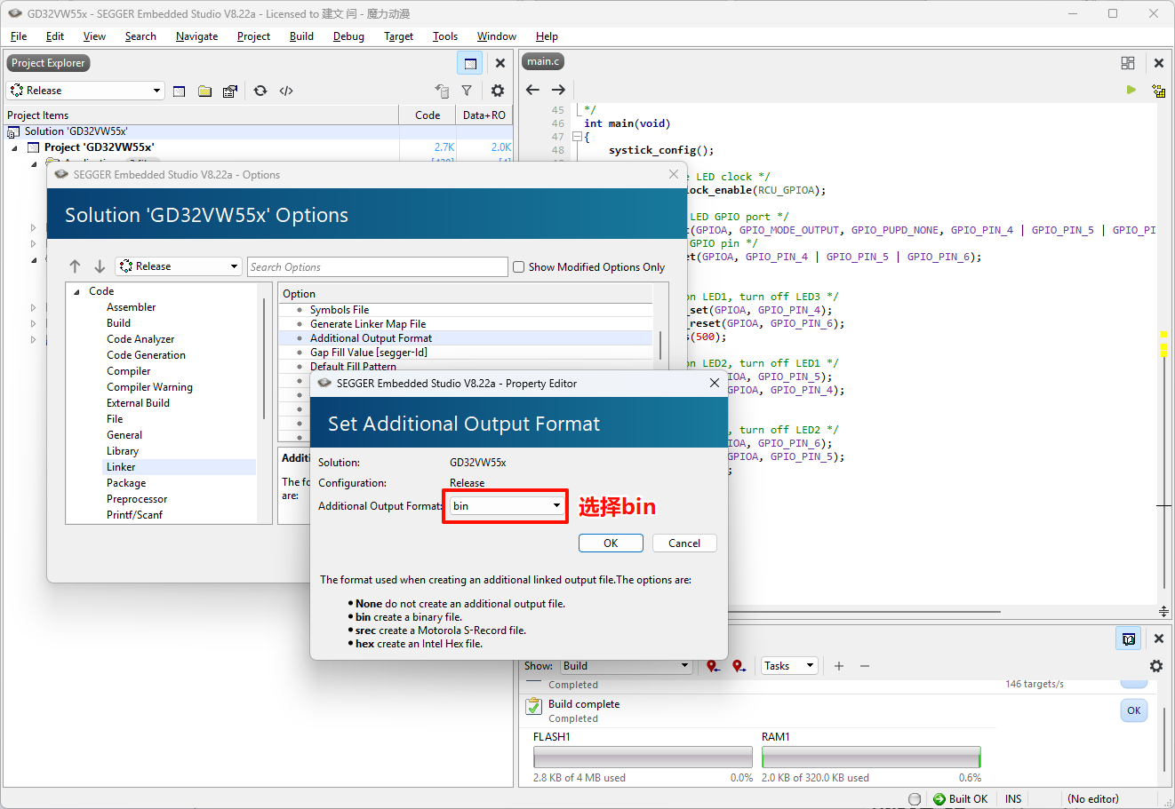This screenshot has width=1175, height=809.
Task: Click the filter funnel icon in Project Explorer
Action: (467, 91)
